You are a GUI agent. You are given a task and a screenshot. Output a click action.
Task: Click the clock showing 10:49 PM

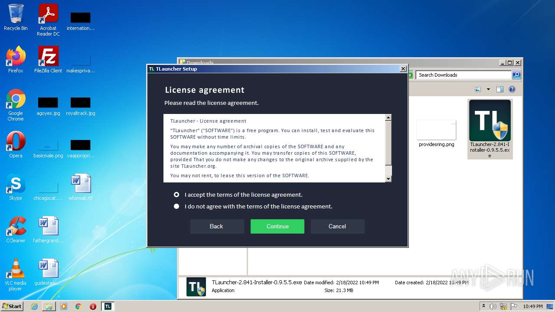[533, 306]
